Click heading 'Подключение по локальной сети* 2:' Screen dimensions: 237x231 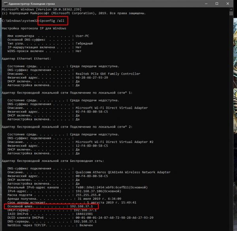[101, 127]
